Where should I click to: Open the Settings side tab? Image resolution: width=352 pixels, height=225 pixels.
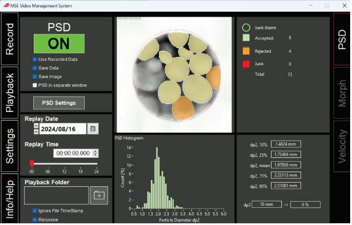10,146
